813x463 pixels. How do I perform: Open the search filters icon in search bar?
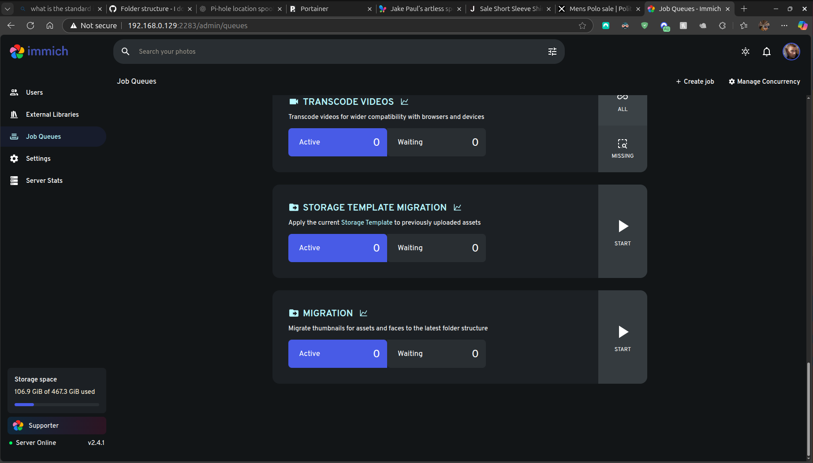click(552, 52)
